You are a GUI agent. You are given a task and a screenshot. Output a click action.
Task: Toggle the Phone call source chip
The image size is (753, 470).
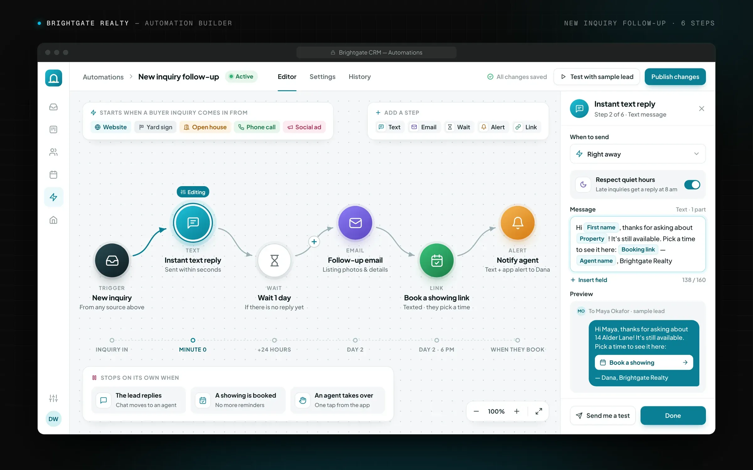(257, 127)
